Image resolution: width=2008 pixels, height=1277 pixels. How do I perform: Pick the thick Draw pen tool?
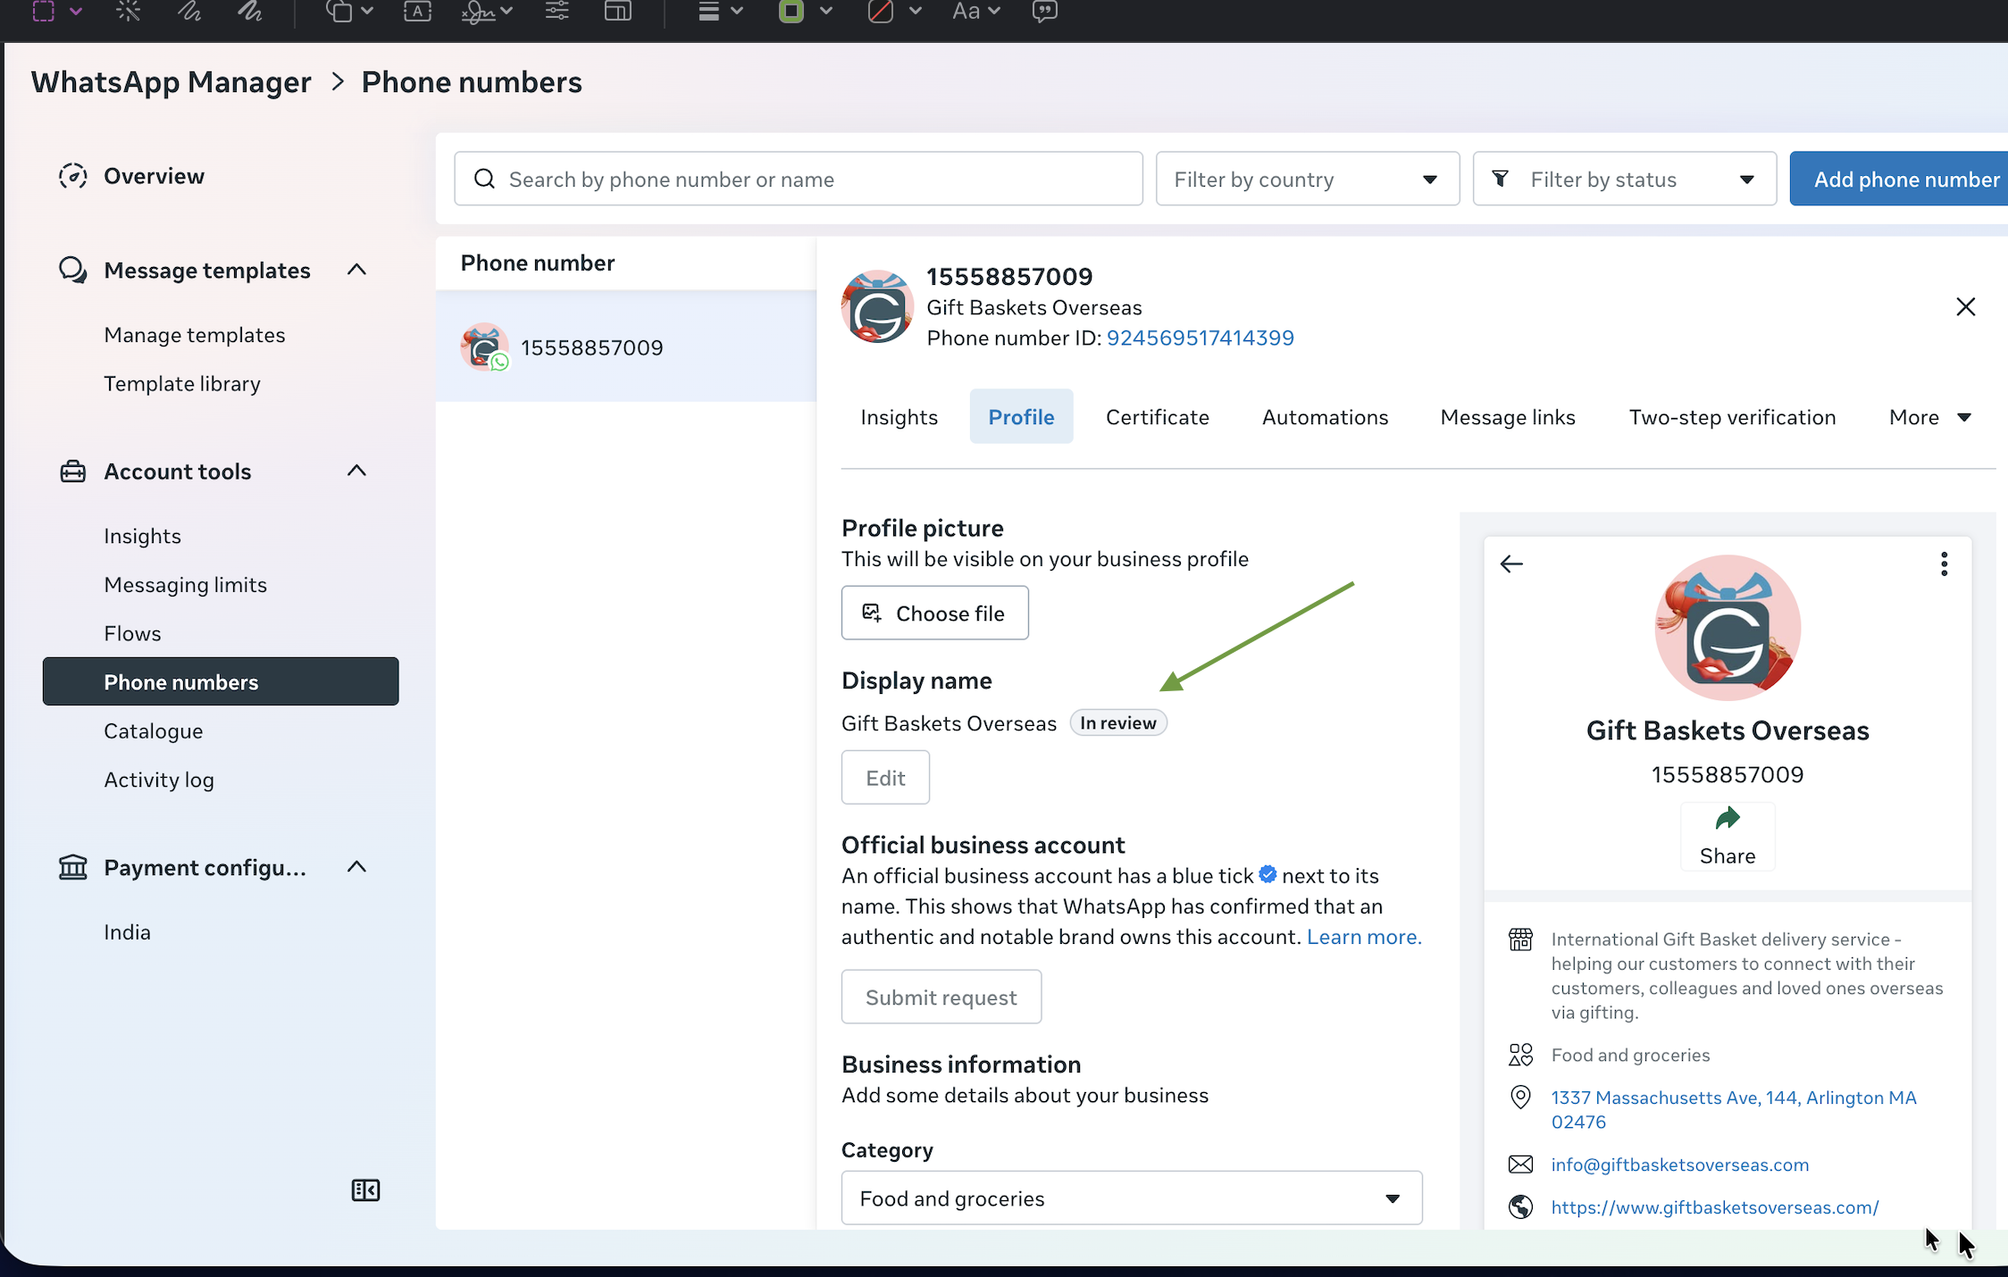coord(250,11)
